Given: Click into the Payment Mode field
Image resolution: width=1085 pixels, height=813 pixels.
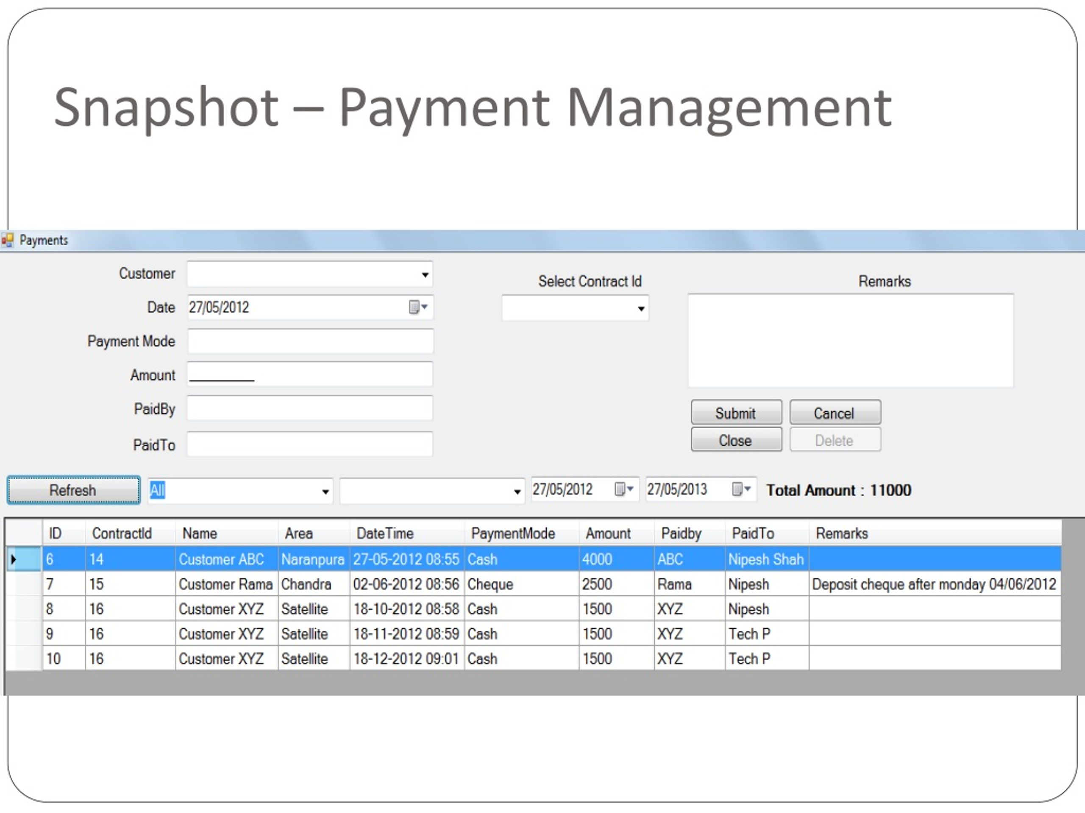Looking at the screenshot, I should point(310,341).
